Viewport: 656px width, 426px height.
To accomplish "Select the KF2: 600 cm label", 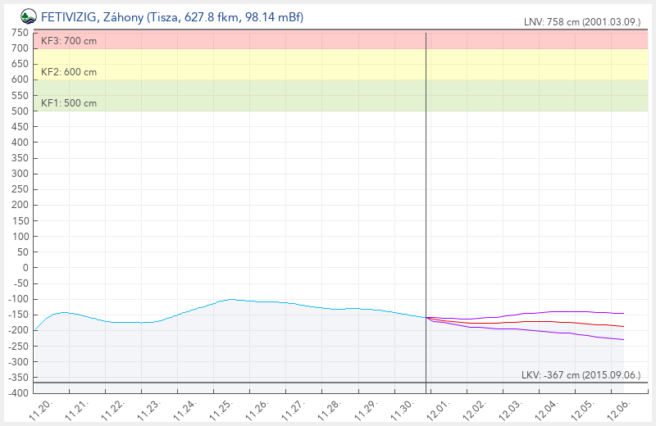I will pos(69,72).
